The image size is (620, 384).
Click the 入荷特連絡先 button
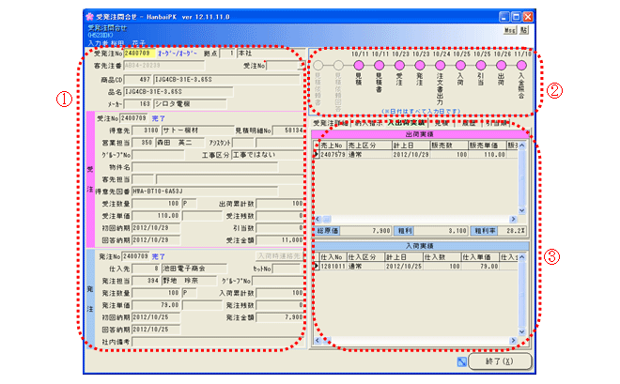tap(279, 255)
